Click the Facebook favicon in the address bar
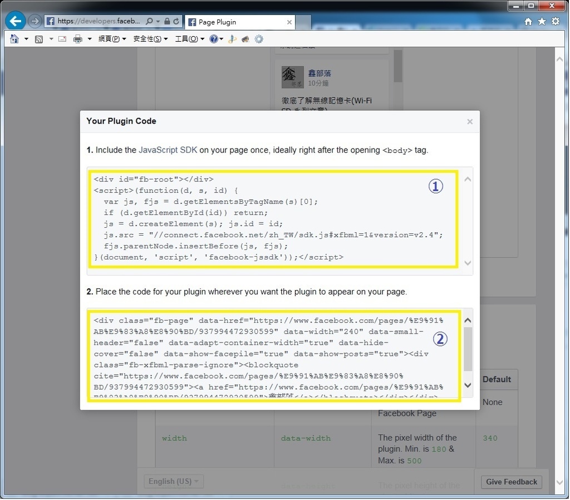570x500 pixels. 51,21
